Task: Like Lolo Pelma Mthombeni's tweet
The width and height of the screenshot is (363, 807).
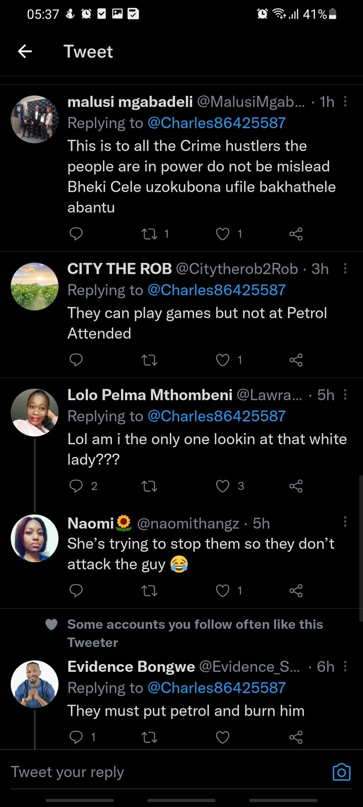Action: pyautogui.click(x=222, y=486)
